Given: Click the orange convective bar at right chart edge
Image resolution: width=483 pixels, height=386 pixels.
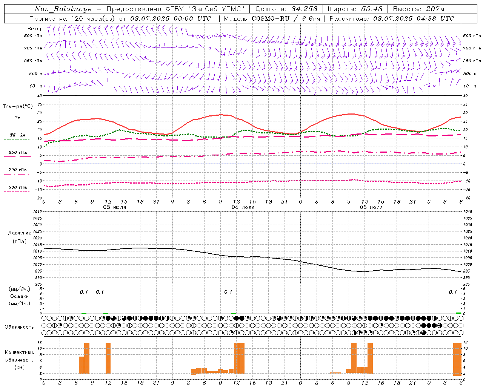Looking at the screenshot, I should [457, 359].
